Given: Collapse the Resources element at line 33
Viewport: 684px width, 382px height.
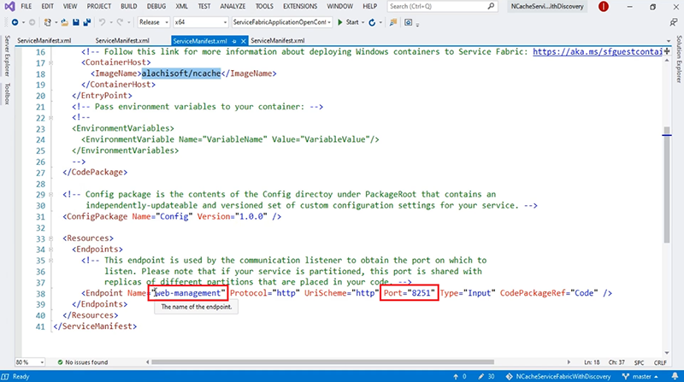Looking at the screenshot, I should point(51,238).
